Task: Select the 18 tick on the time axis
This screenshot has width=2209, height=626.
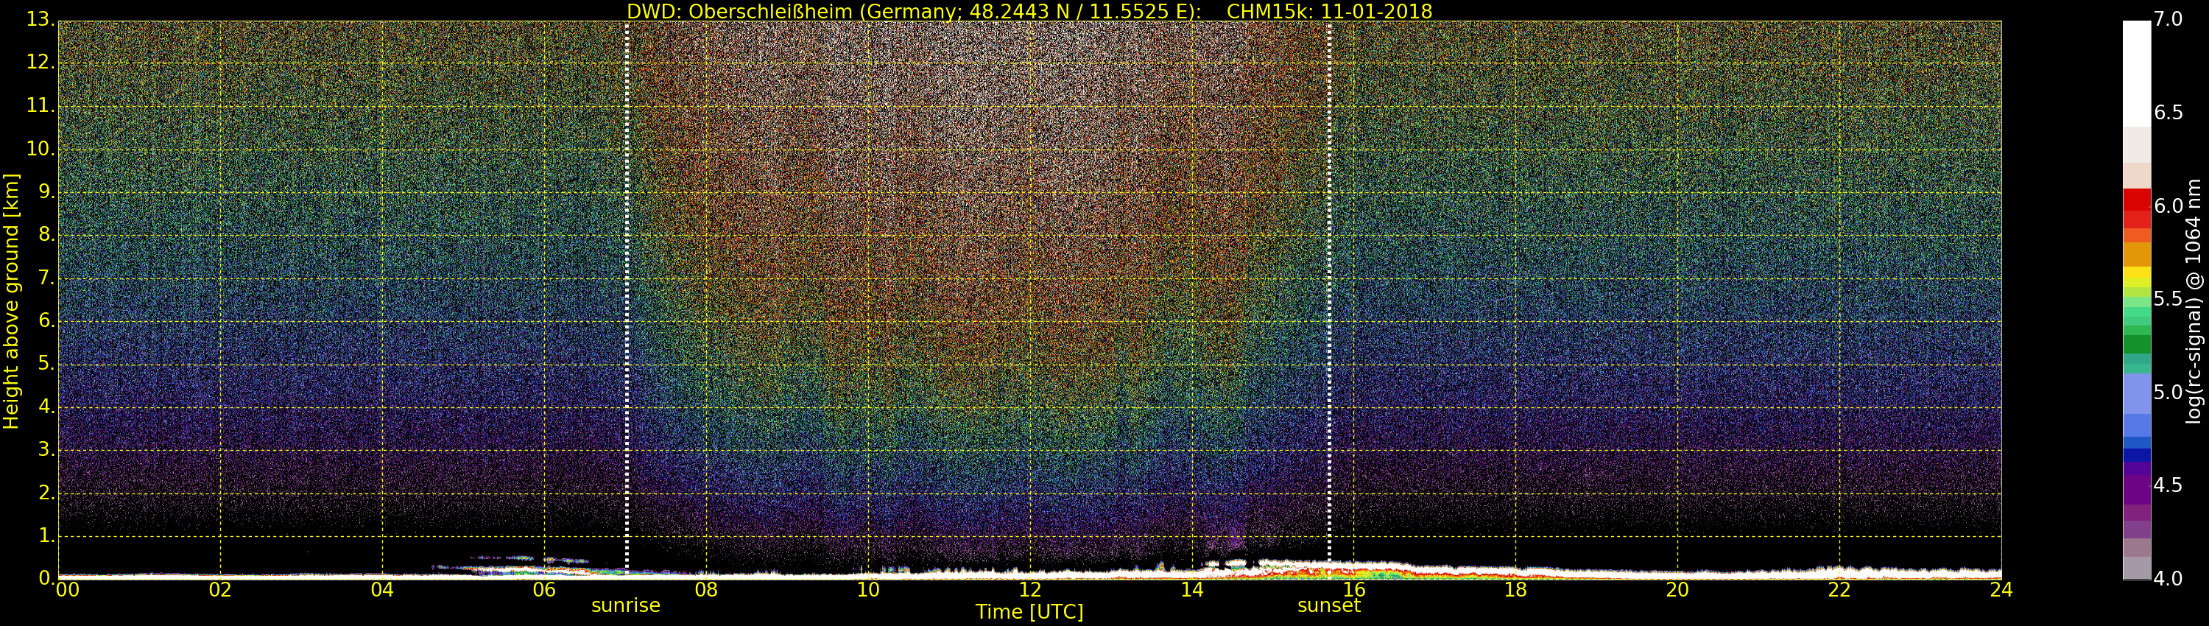Action: [x=1515, y=590]
